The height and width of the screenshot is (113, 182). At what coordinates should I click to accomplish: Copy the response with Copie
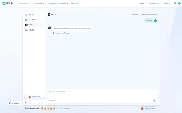(x=66, y=33)
